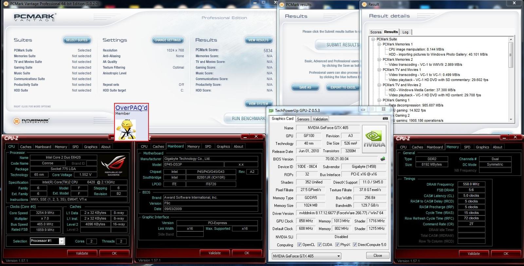Start the Run Benchmark button
This screenshot has width=524, height=266.
(245, 119)
